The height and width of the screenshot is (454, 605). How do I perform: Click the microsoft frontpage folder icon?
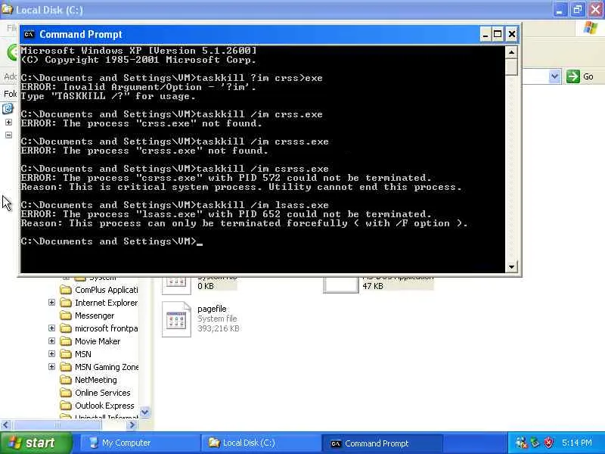point(66,328)
